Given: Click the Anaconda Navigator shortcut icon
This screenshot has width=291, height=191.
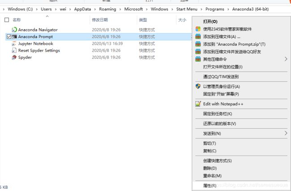Looking at the screenshot, I should click(x=14, y=30).
